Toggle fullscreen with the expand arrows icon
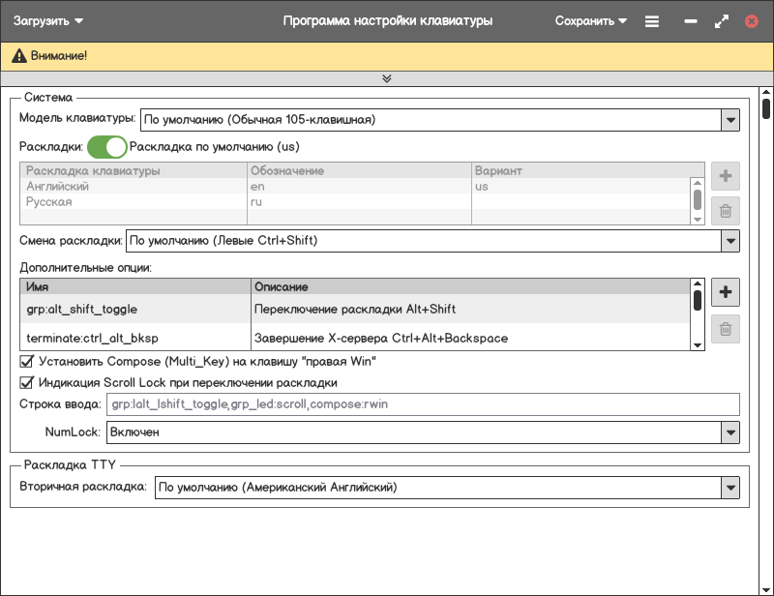Image resolution: width=774 pixels, height=596 pixels. (721, 20)
